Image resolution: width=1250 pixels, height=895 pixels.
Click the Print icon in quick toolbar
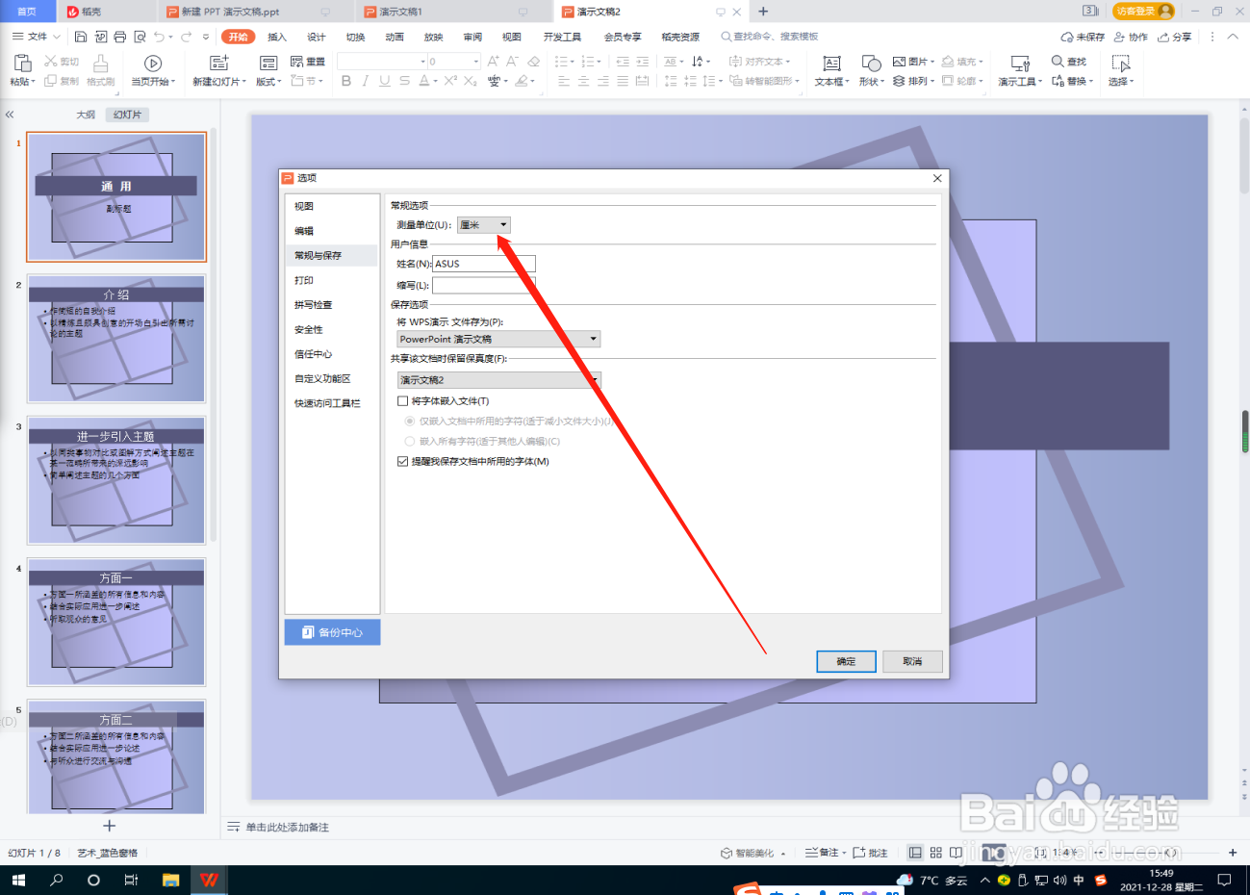pos(119,37)
